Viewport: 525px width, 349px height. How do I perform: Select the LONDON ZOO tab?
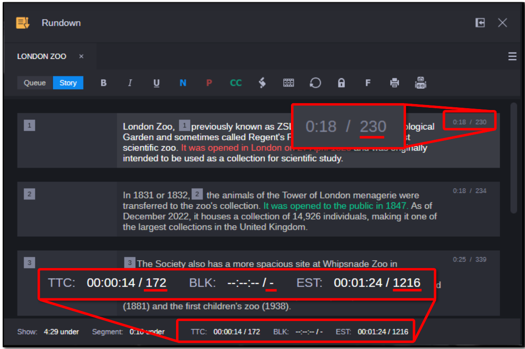point(42,57)
